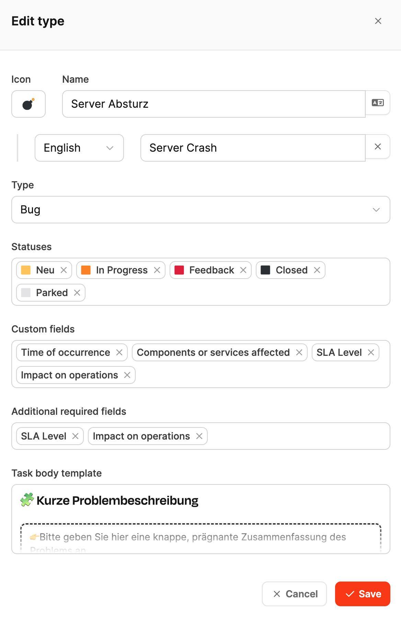Viewport: 401px width, 621px height.
Task: Click the Server Absturz name field
Action: click(x=214, y=104)
